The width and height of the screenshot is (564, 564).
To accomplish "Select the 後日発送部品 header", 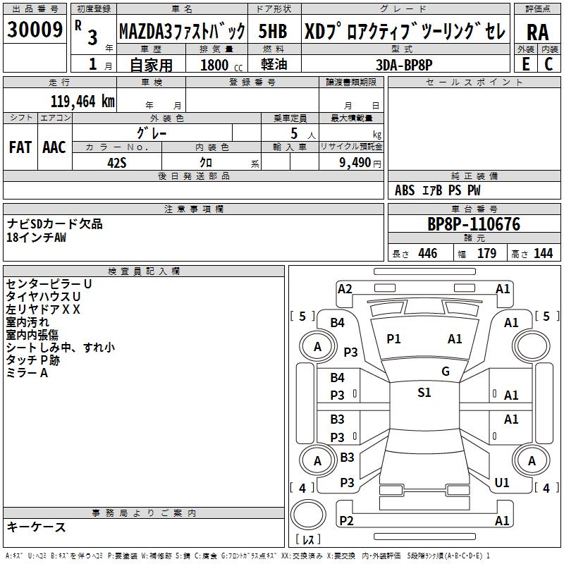I will (x=193, y=176).
